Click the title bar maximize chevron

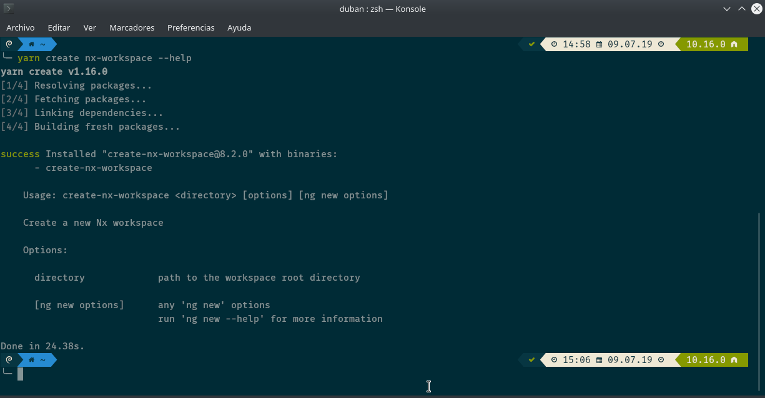(x=742, y=9)
